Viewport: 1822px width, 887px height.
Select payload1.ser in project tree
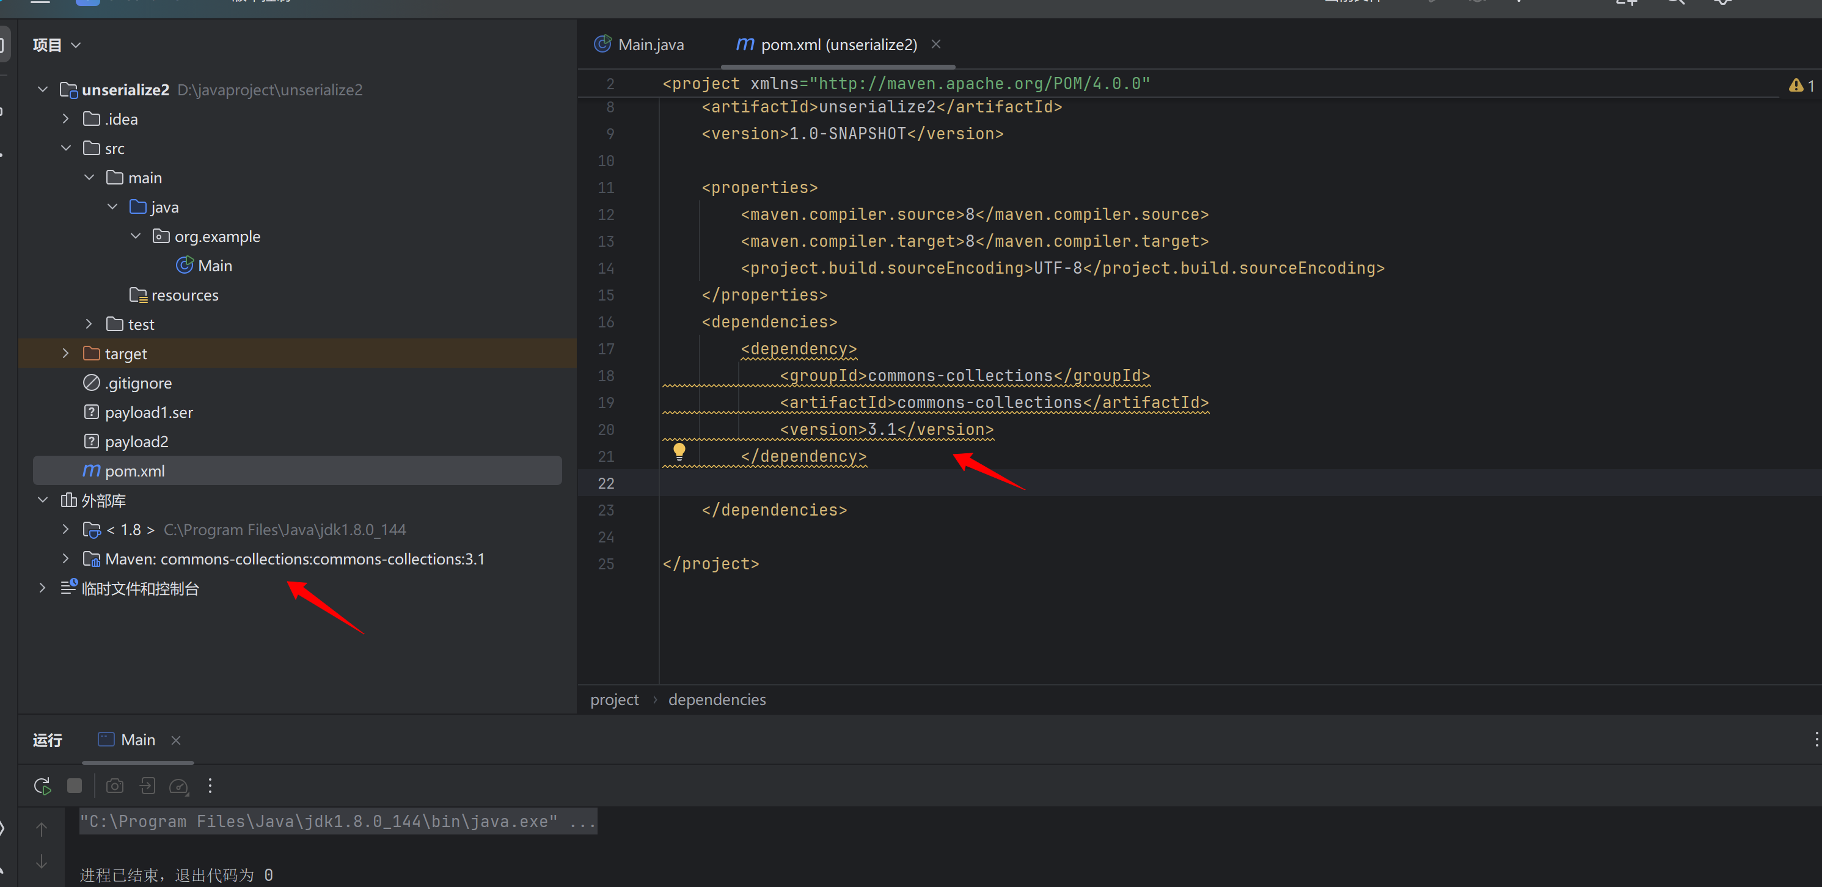[x=148, y=412]
